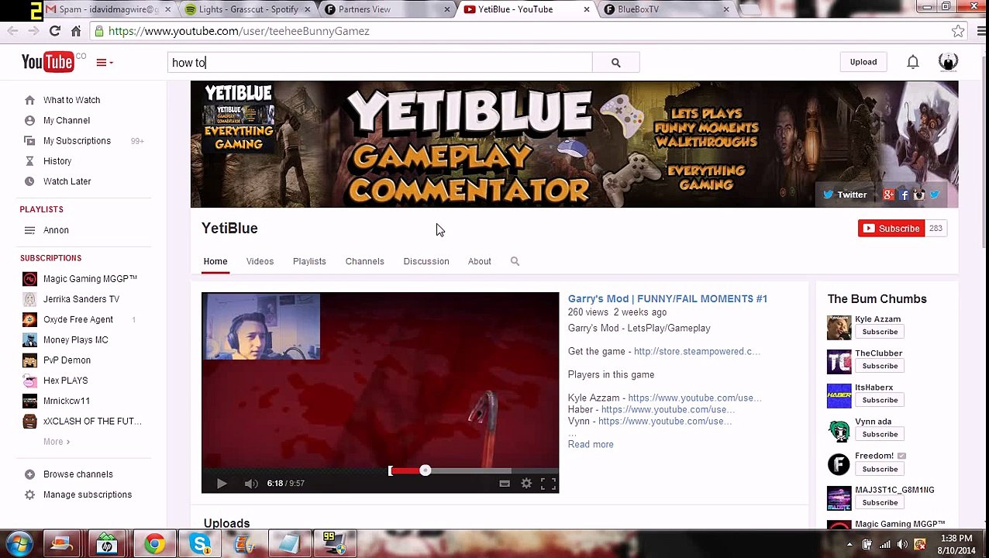Click the search magnifier button
This screenshot has width=989, height=558.
[x=615, y=63]
